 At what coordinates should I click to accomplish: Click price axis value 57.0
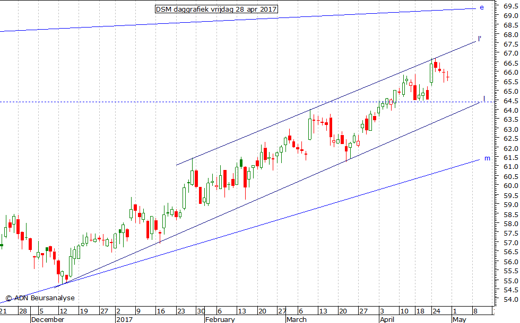[511, 243]
